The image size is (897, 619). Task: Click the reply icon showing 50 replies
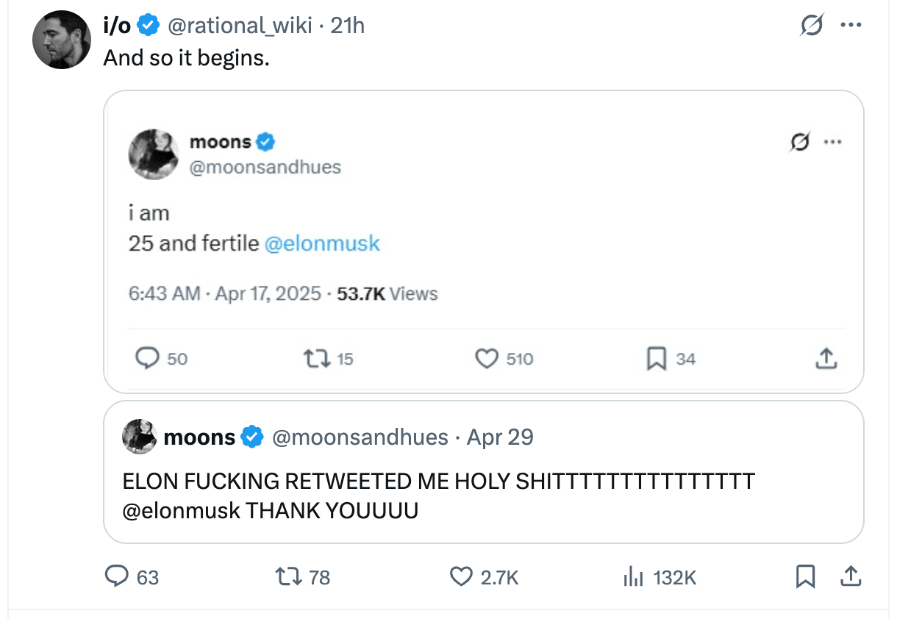tap(149, 359)
